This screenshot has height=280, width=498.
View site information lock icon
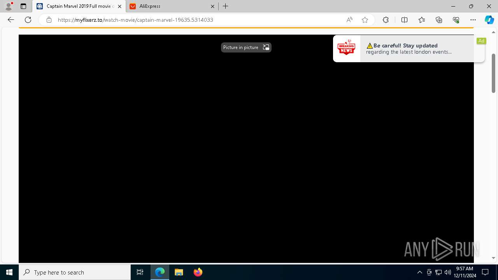[49, 20]
